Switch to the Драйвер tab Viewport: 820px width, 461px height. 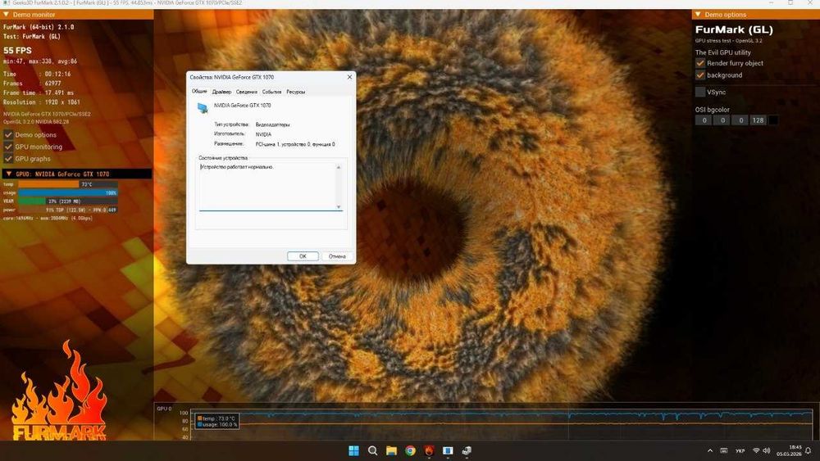(x=221, y=92)
